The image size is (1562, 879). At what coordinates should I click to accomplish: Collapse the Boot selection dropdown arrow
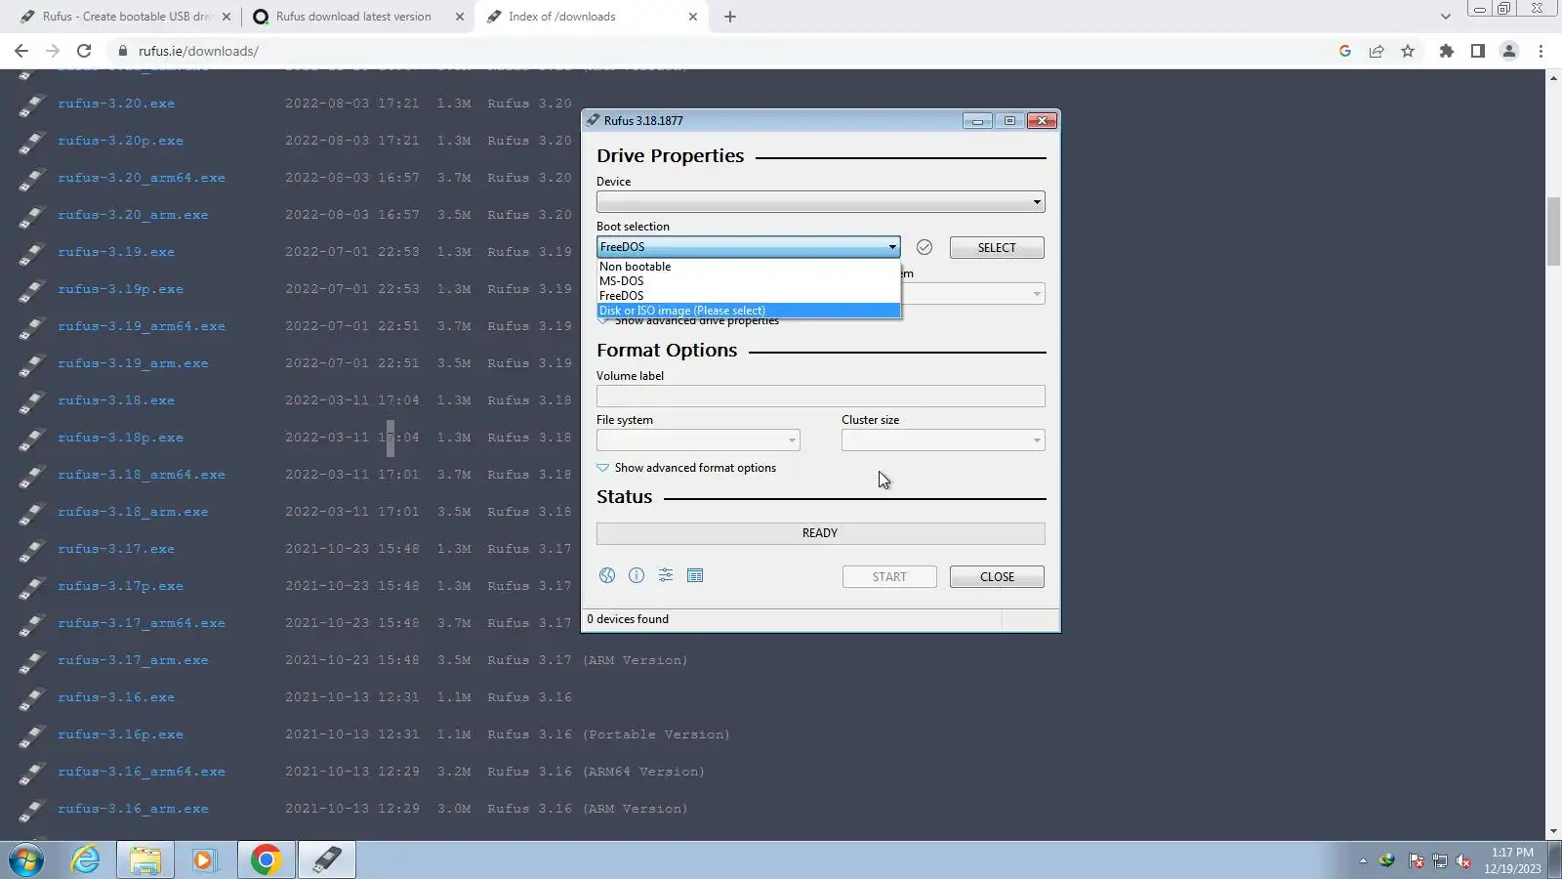[x=891, y=247]
